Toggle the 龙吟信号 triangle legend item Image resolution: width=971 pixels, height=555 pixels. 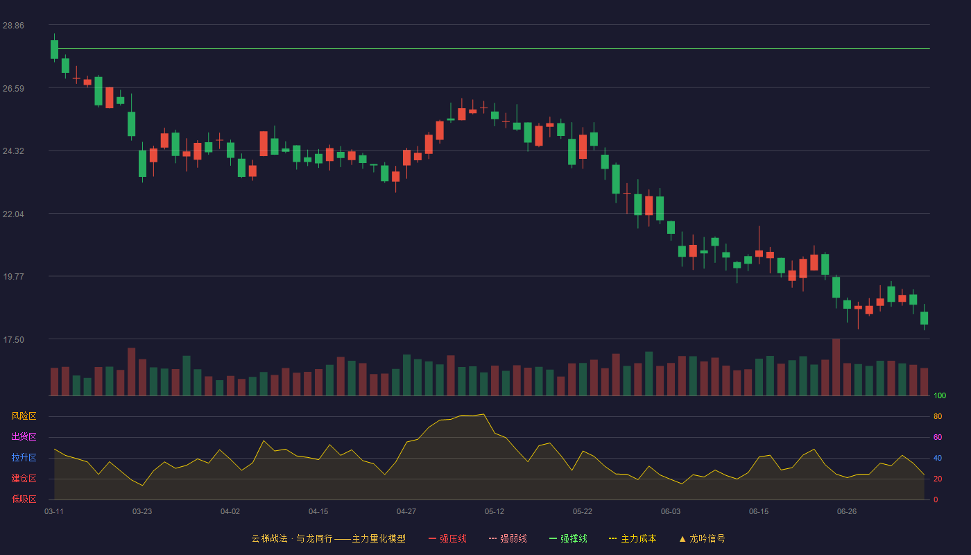click(702, 538)
